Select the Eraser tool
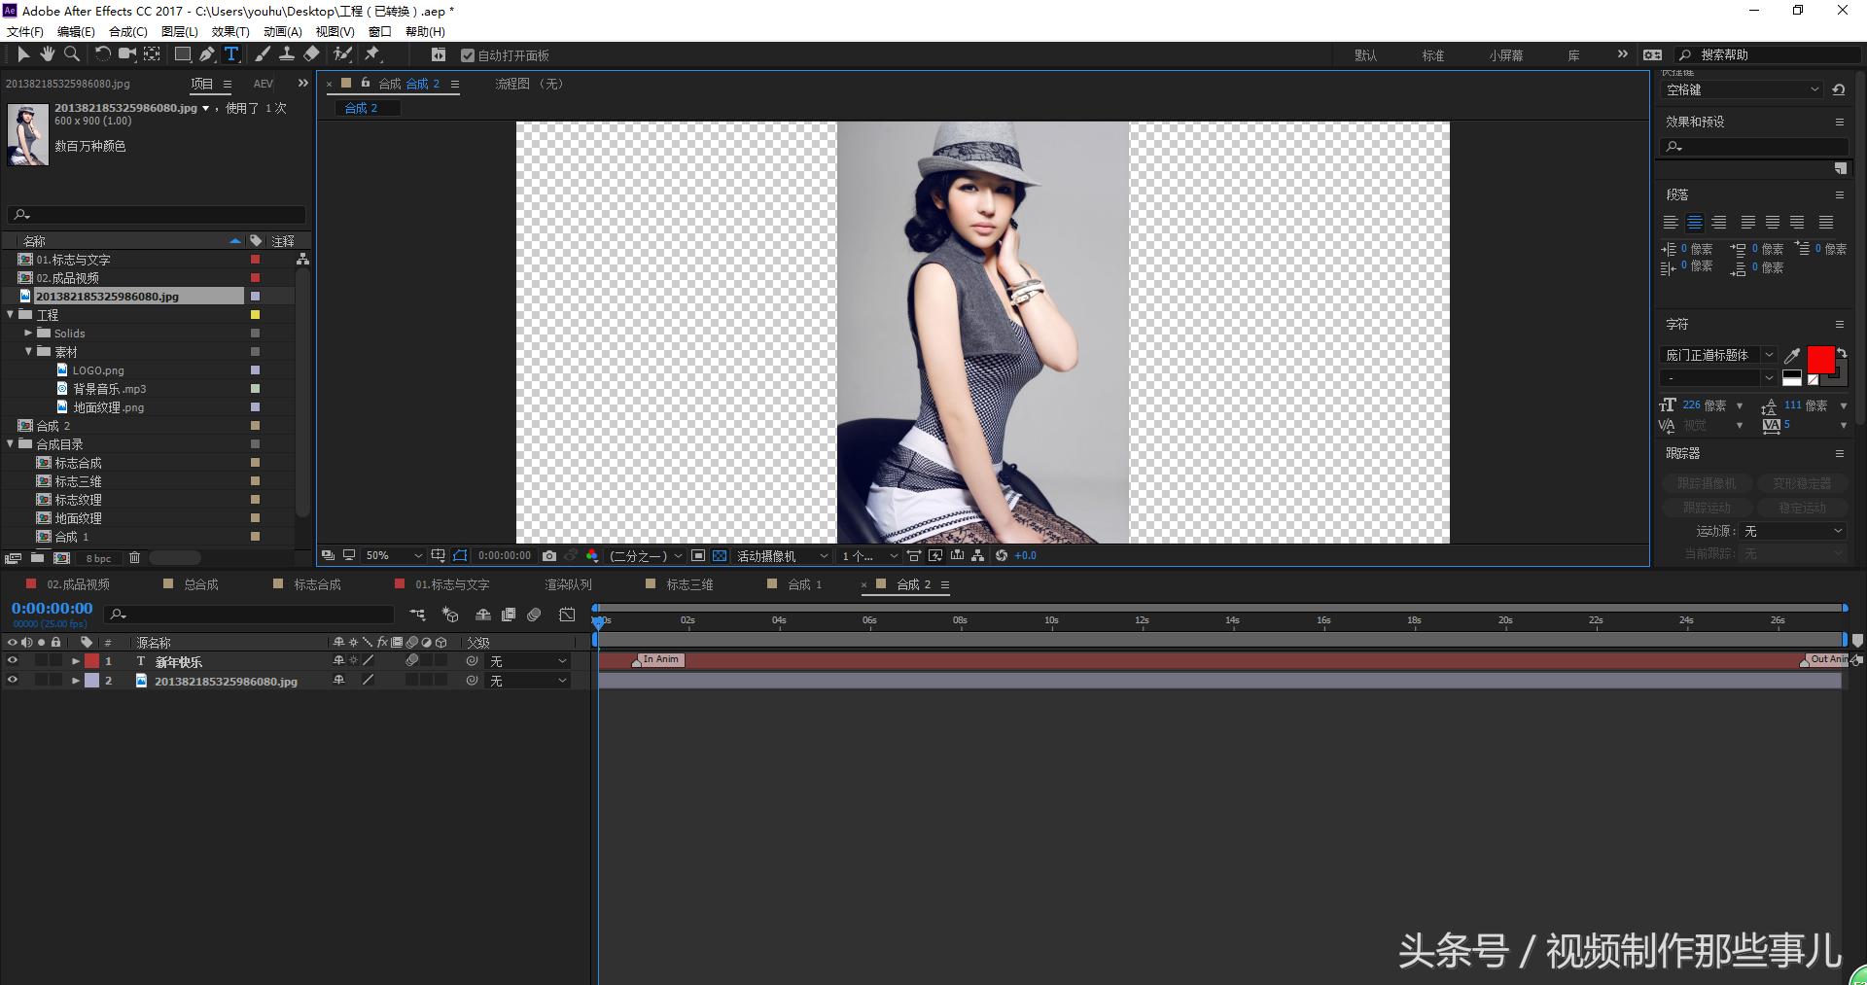Viewport: 1867px width, 985px height. pyautogui.click(x=311, y=54)
